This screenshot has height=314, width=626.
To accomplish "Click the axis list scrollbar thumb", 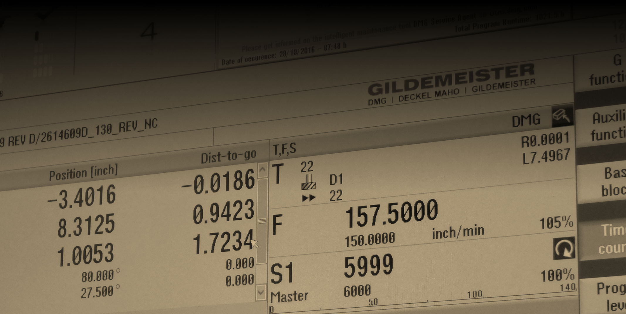I will [262, 221].
